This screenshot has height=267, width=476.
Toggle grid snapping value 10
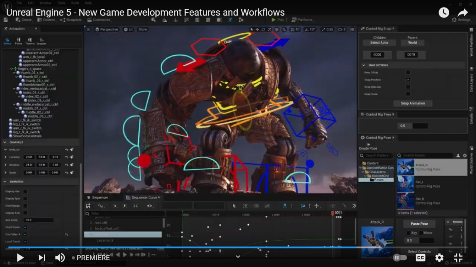pos(295,29)
